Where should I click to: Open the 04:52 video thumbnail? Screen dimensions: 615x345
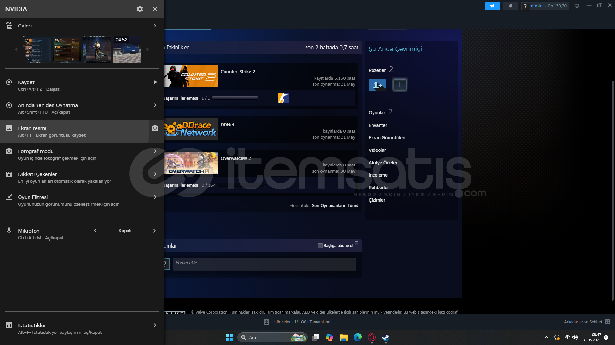[127, 50]
